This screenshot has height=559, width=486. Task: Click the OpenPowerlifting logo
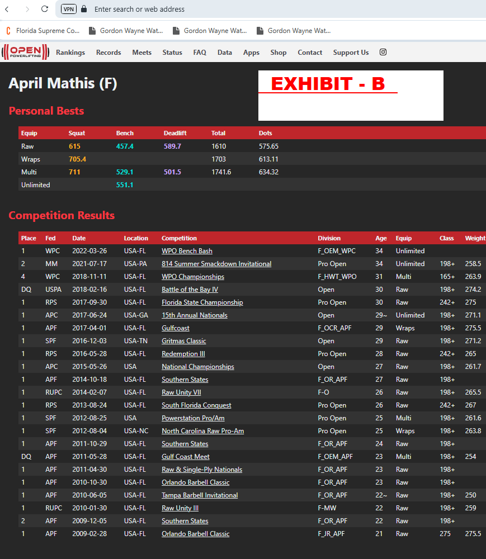pyautogui.click(x=25, y=52)
